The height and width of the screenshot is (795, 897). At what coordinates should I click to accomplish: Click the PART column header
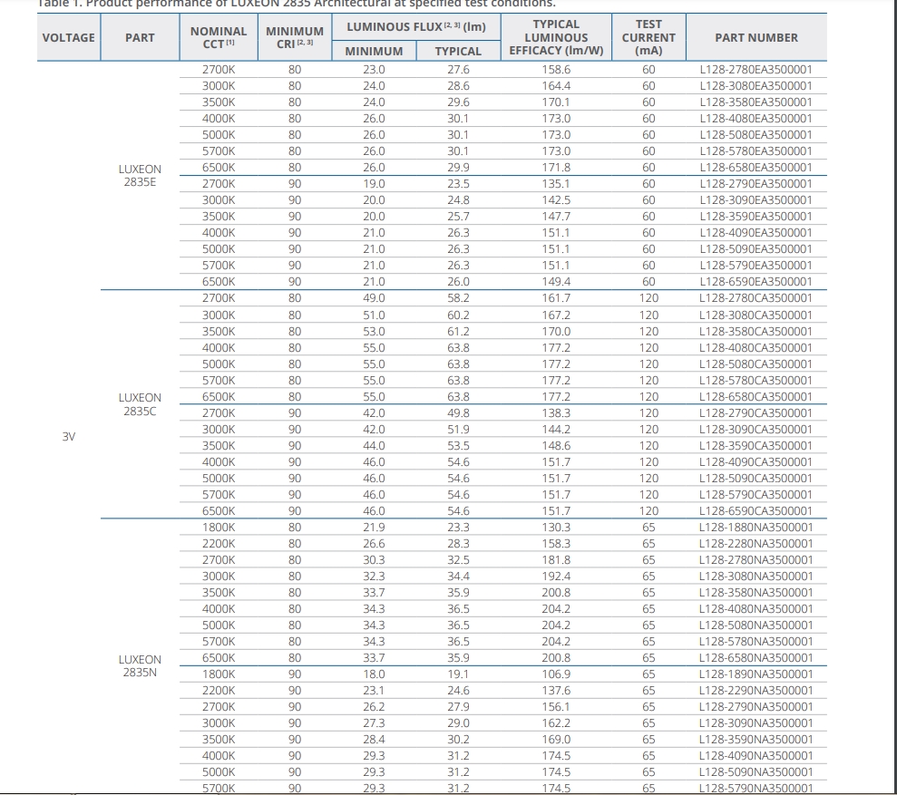[x=141, y=38]
